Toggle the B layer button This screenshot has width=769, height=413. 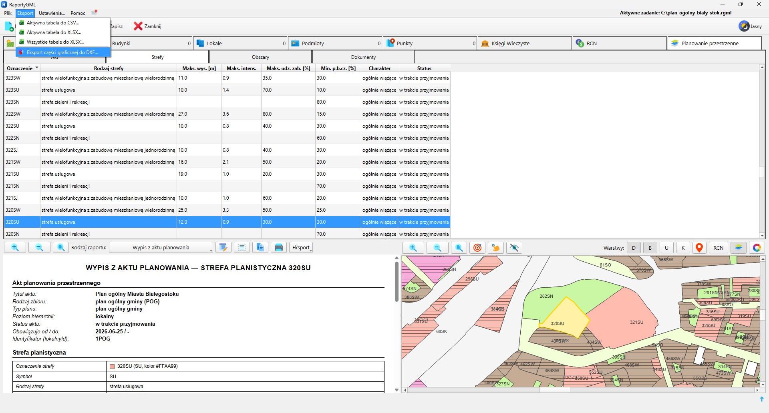(x=650, y=248)
